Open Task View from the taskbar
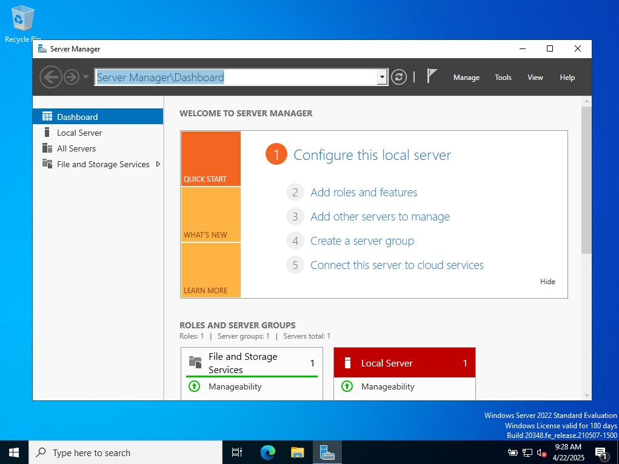Screen dimensions: 619x464 click(x=237, y=452)
